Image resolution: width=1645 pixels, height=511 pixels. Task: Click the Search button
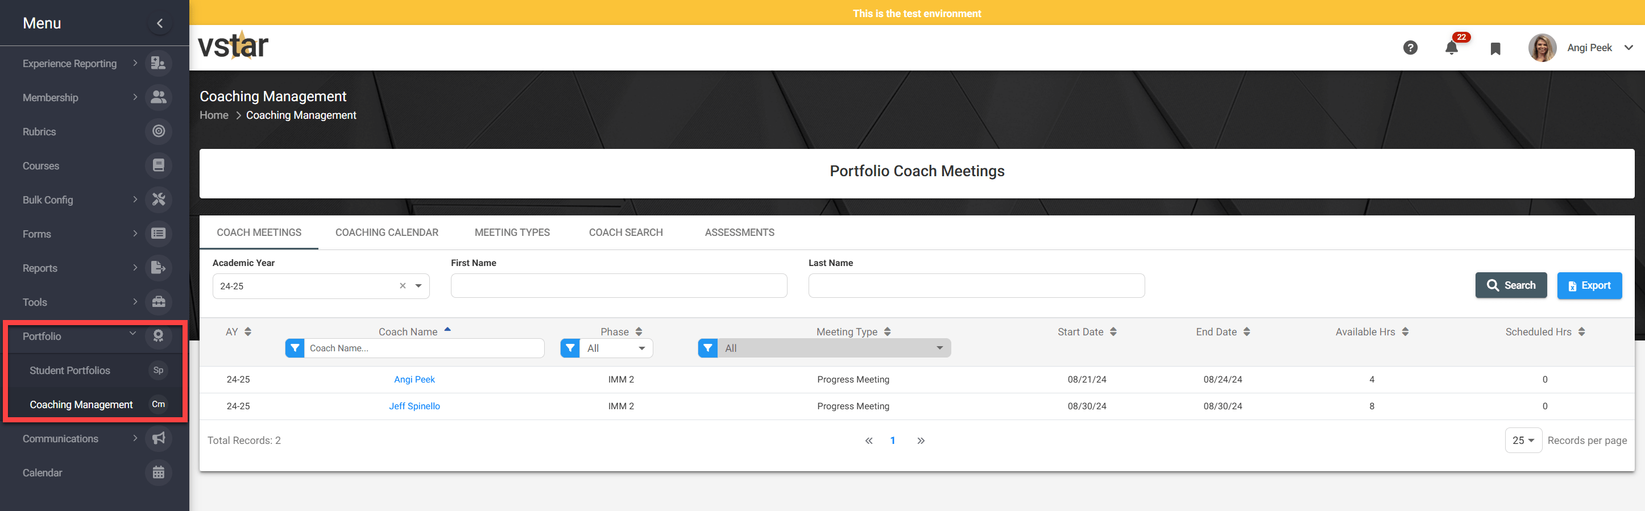[1511, 285]
